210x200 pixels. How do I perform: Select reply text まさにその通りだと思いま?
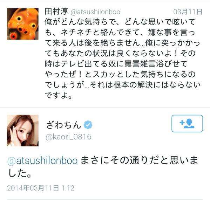coord(139,160)
